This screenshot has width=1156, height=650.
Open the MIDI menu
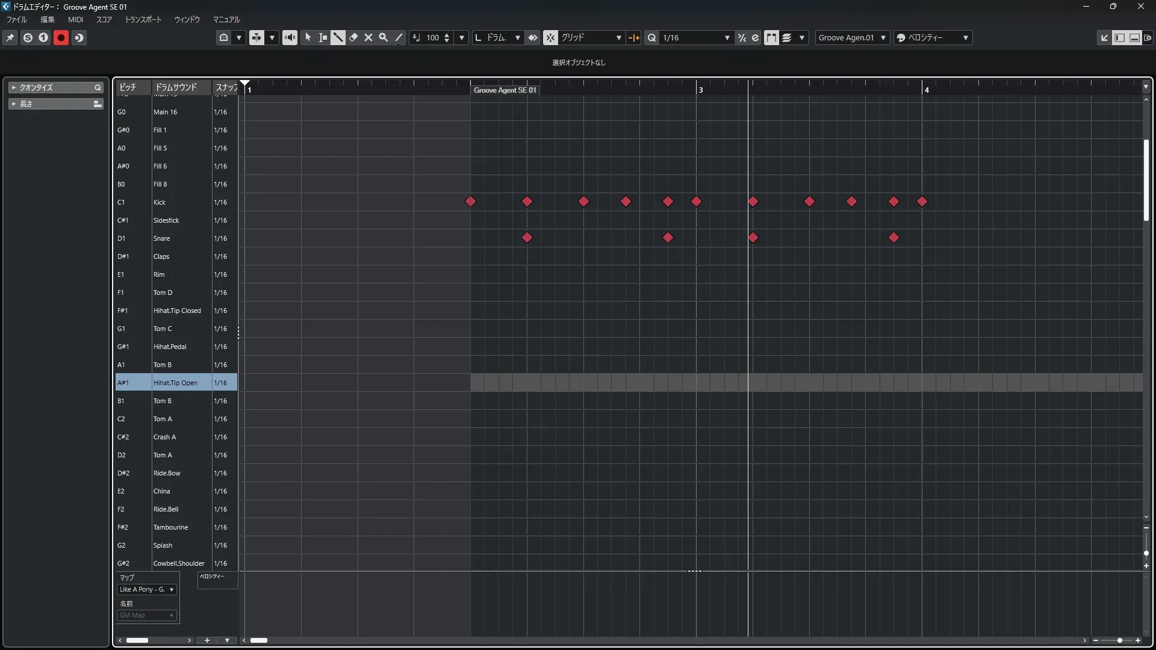[x=75, y=19]
